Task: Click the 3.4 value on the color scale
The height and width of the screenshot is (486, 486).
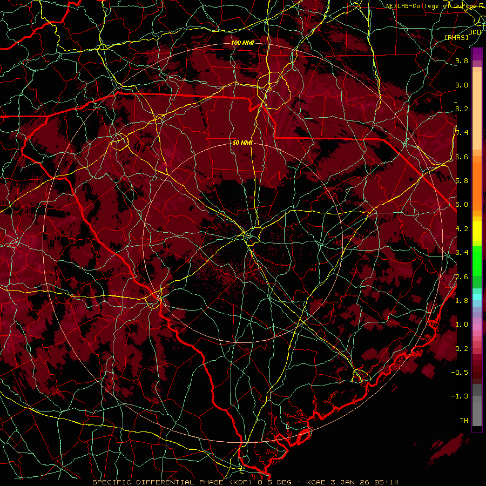Action: click(462, 253)
